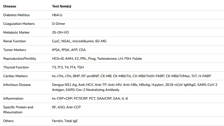
Task: Click the D-Dimer test entry
Action: [58, 24]
